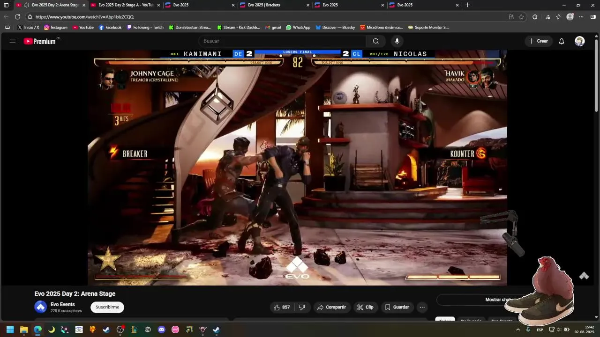Open the YouTube account avatar menu
Screen dimensions: 600x337
(580, 41)
